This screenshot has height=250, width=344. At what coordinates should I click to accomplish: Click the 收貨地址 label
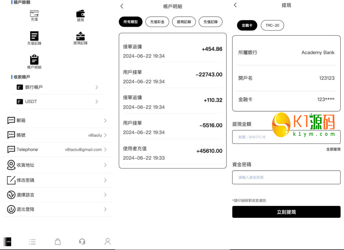(x=25, y=165)
